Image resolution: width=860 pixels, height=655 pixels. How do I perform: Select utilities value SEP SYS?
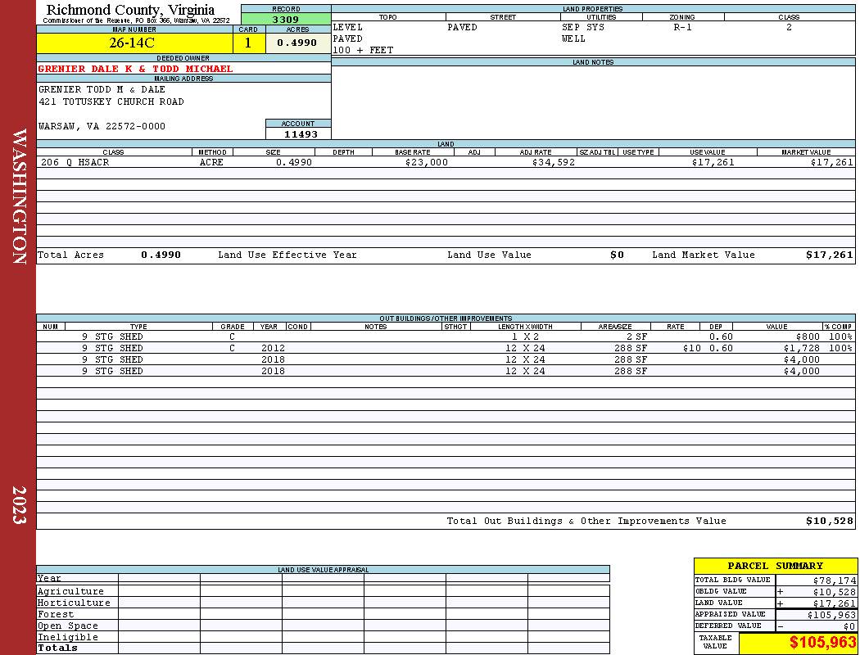tap(583, 27)
